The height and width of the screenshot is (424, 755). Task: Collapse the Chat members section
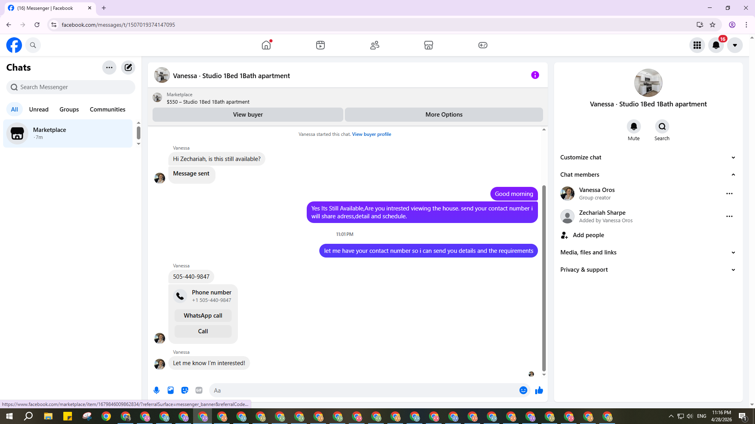(648, 175)
